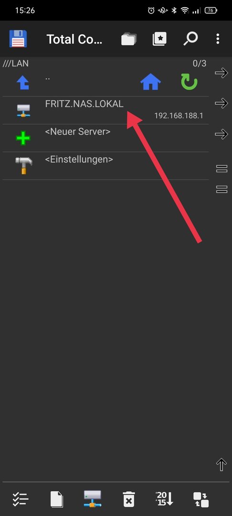Tap the up arrow side button
Viewport: 232px width, 516px height.
tap(221, 465)
